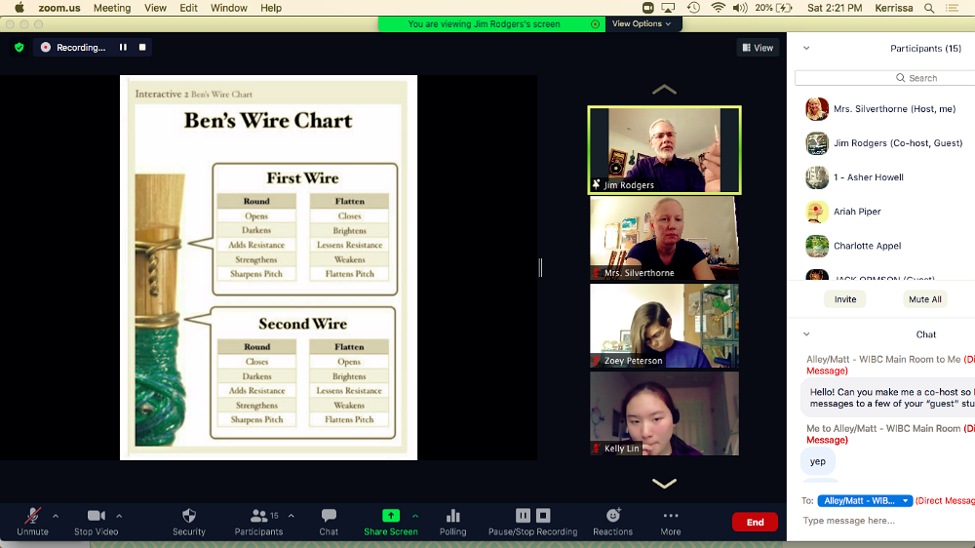End the meeting

pos(755,522)
